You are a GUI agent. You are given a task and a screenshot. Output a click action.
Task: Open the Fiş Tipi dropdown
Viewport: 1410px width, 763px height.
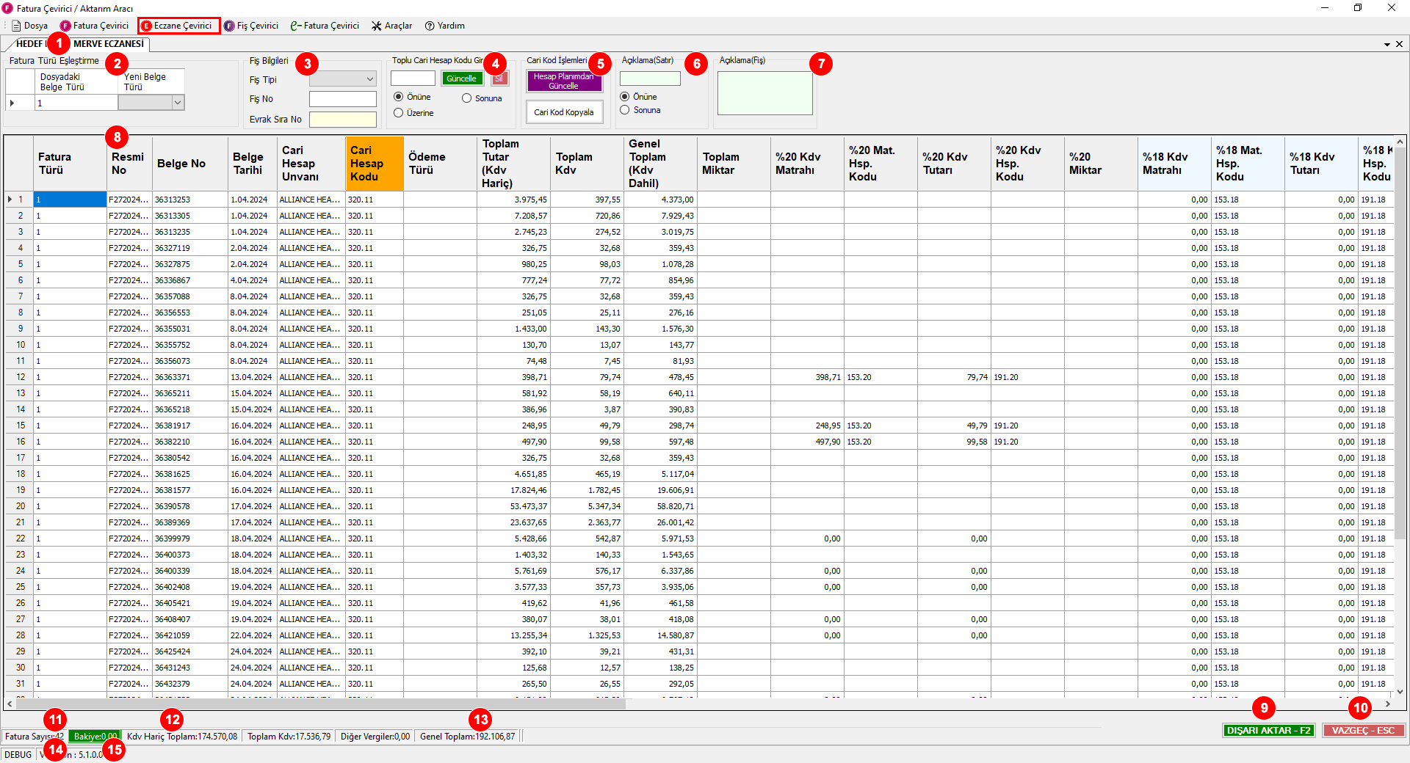(x=369, y=79)
